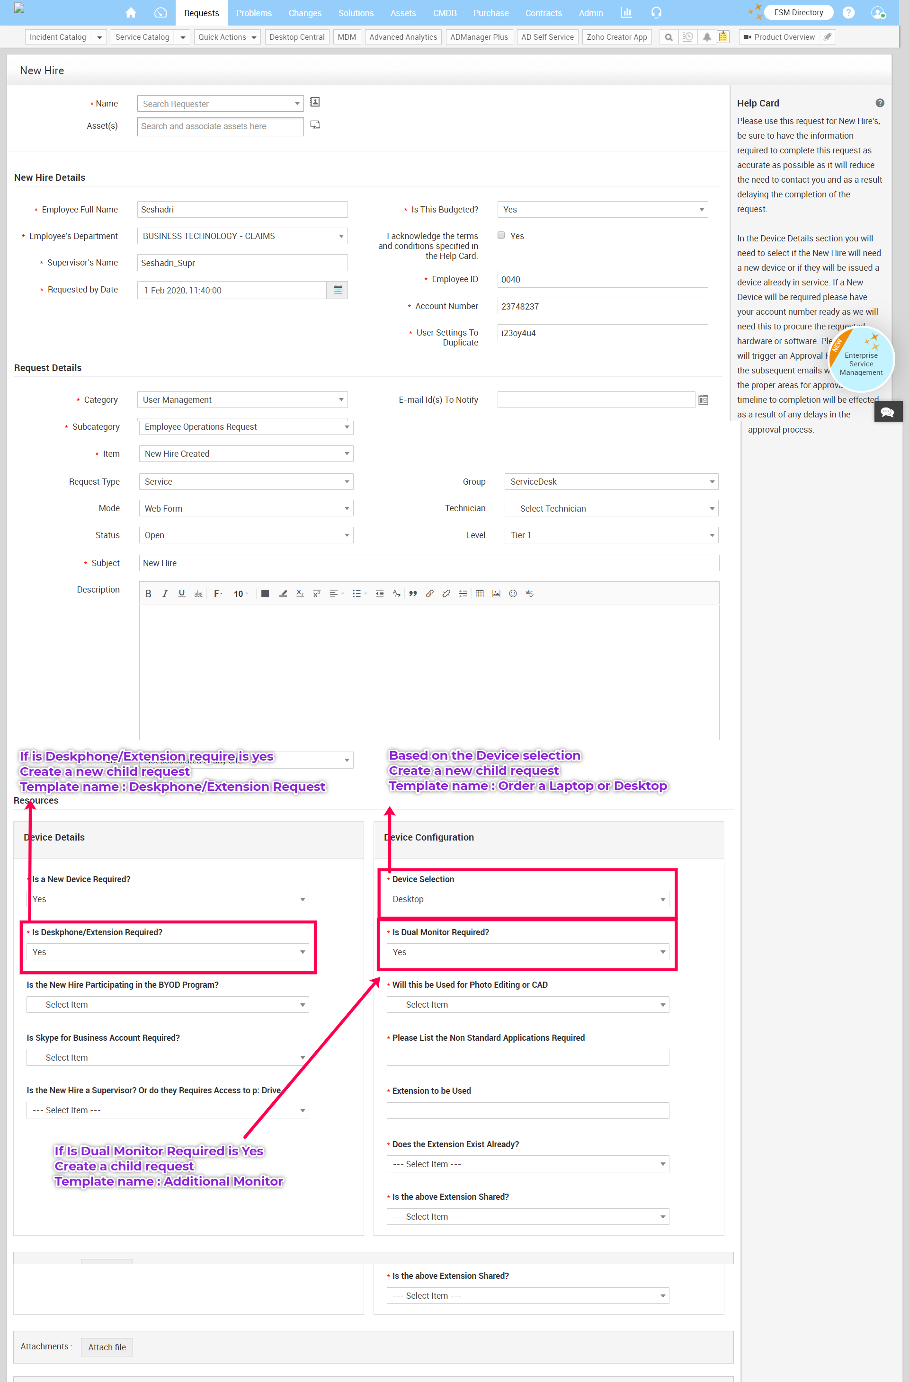
Task: Switch to the Problems tab
Action: point(254,13)
